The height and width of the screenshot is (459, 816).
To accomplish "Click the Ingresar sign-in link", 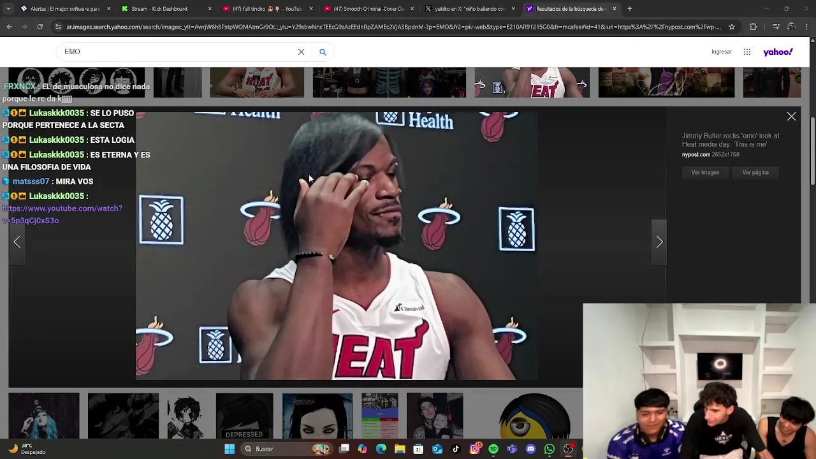I will click(722, 52).
